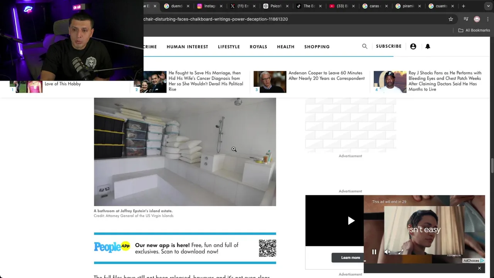The image size is (494, 278).
Task: Open the Shopping section
Action: [317, 47]
